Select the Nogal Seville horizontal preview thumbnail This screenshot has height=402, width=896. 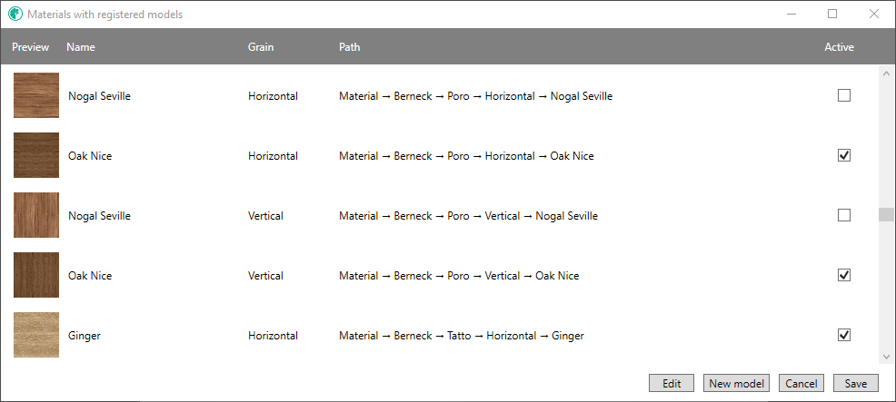point(36,95)
